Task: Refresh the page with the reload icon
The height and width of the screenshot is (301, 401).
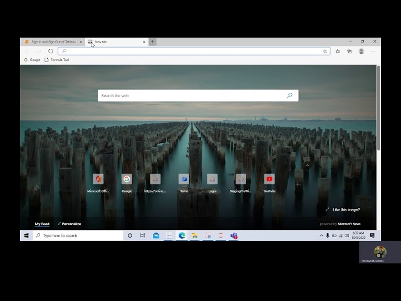Action: pos(51,51)
